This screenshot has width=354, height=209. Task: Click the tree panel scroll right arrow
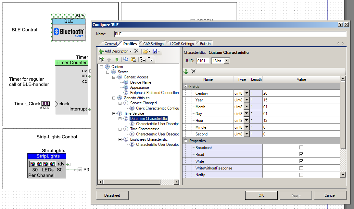(177, 182)
